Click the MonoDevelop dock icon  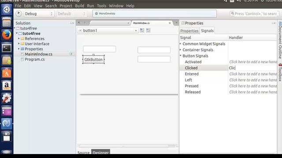tap(7, 124)
